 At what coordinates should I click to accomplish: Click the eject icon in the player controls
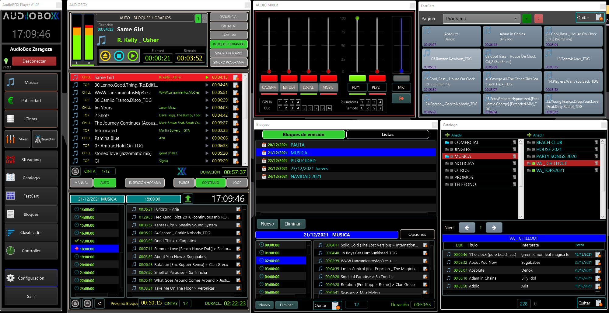105,56
